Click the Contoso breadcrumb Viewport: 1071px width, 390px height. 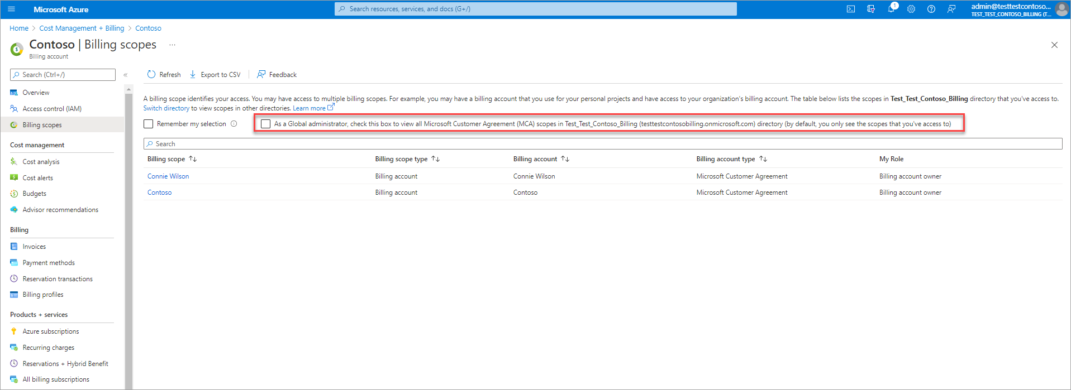click(x=148, y=28)
